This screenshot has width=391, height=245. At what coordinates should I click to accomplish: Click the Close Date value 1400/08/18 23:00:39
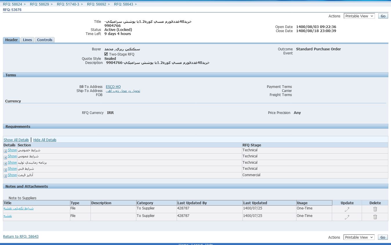[x=316, y=31]
